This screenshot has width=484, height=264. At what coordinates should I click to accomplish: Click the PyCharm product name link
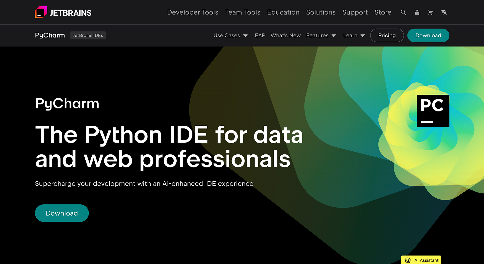pyautogui.click(x=50, y=35)
